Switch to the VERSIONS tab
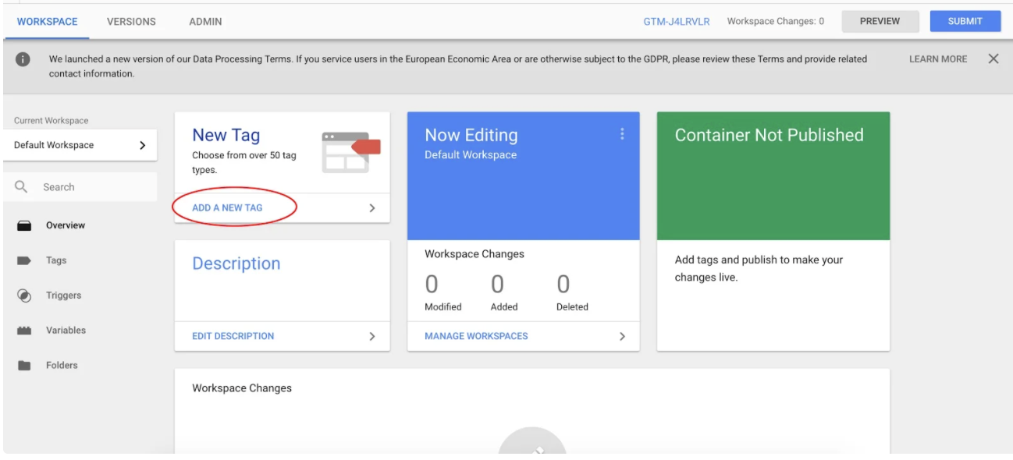This screenshot has height=460, width=1013. 131,21
